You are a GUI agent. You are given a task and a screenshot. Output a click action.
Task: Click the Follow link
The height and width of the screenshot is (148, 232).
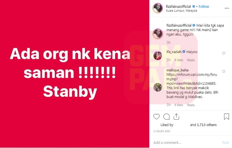(x=204, y=6)
